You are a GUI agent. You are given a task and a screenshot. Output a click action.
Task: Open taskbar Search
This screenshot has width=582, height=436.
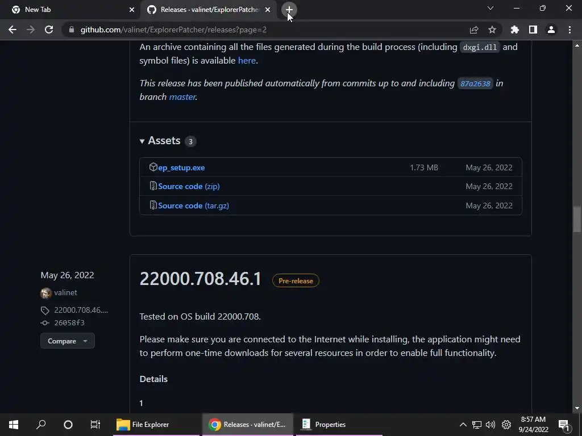(x=41, y=425)
